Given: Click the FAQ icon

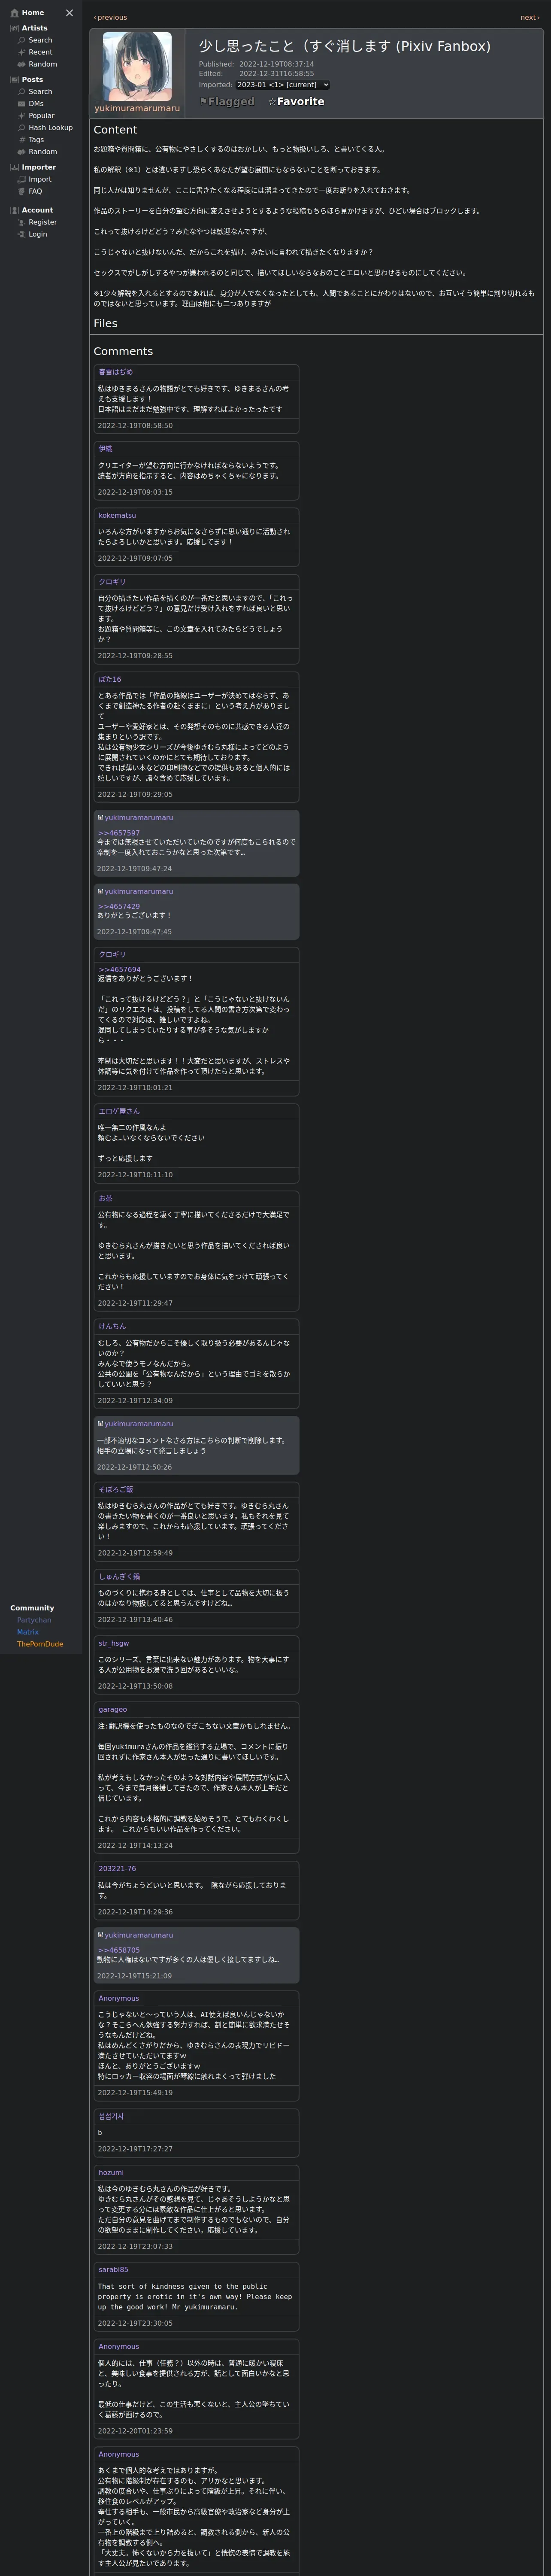Looking at the screenshot, I should (x=22, y=191).
